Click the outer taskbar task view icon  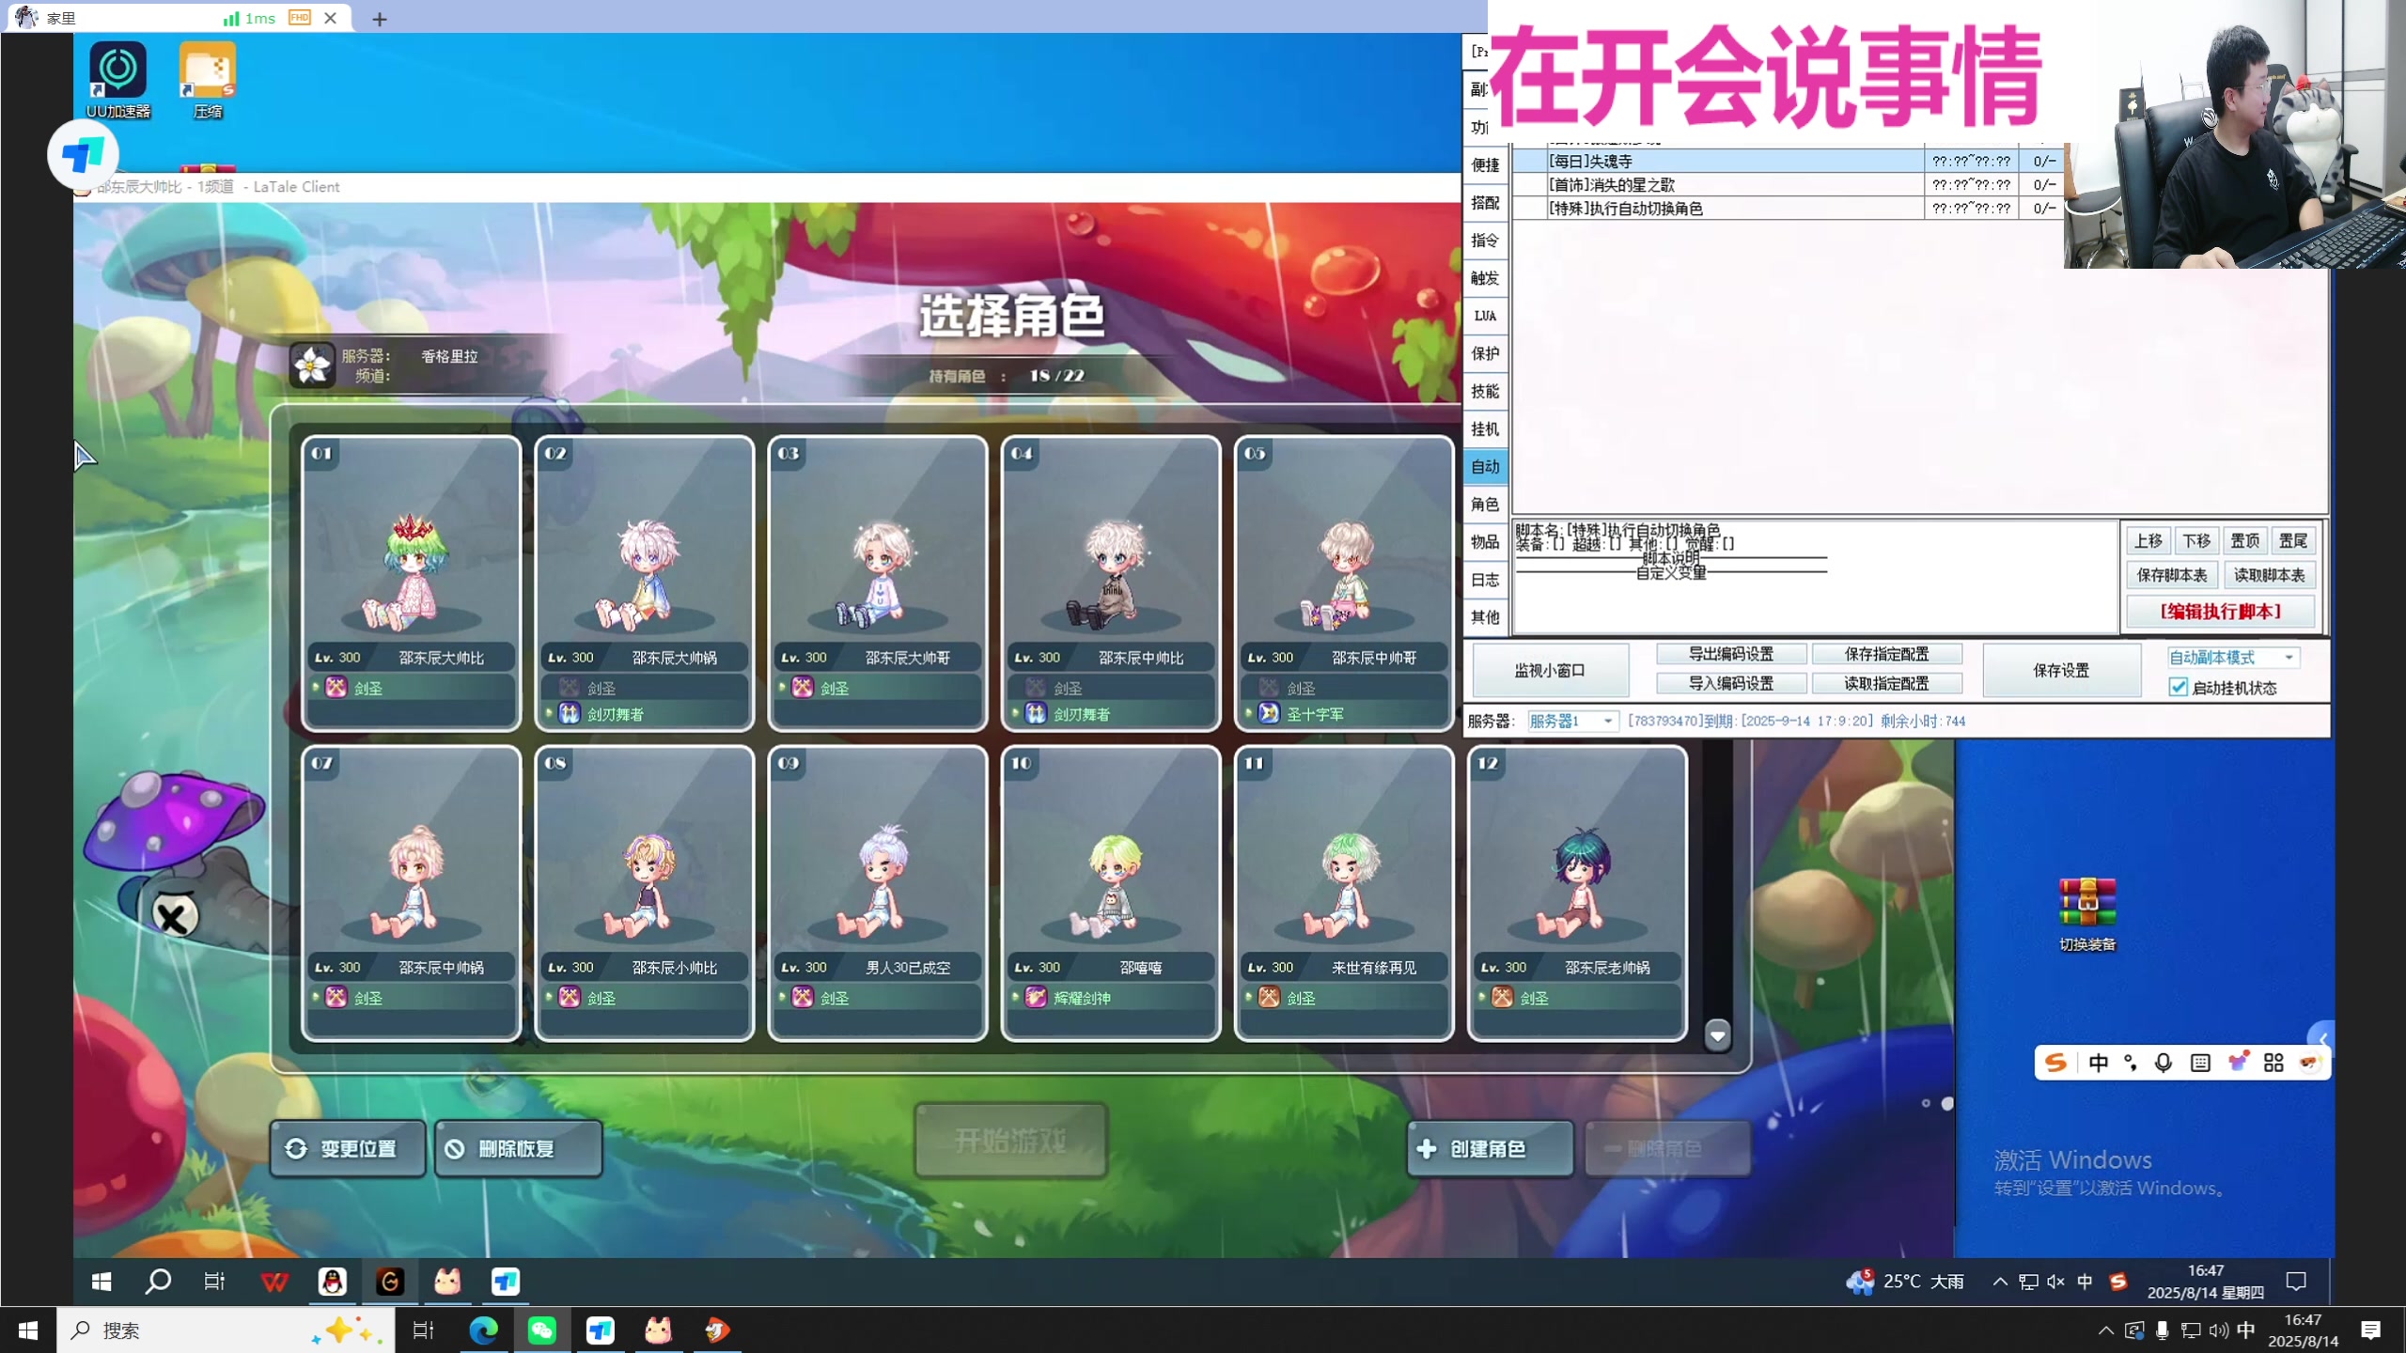click(x=423, y=1330)
